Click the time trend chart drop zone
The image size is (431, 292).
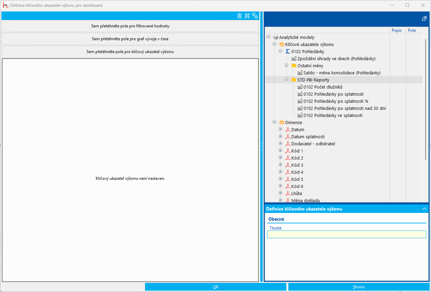coord(130,39)
